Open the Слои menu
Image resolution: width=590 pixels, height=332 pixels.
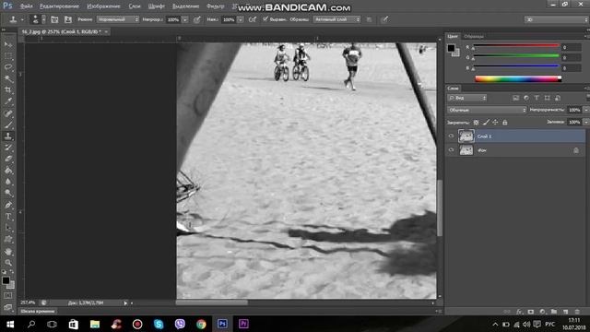click(135, 6)
